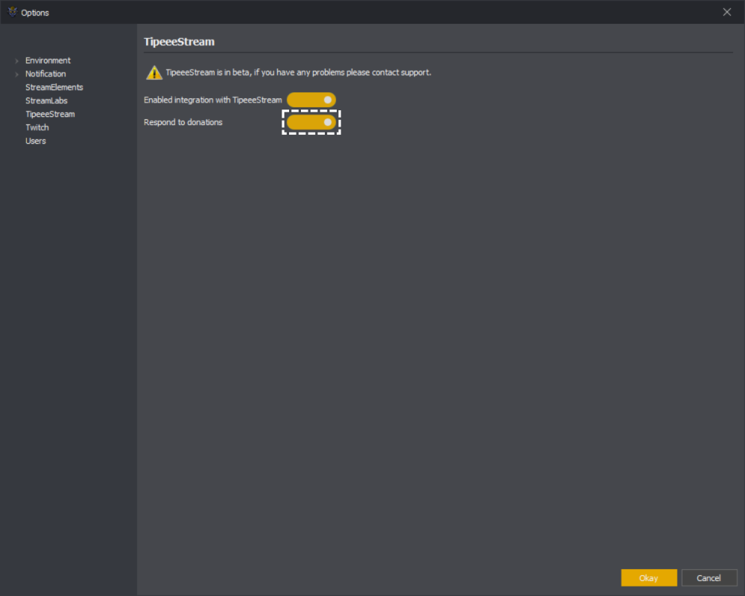Select Environment in the options tree
Viewport: 745px width, 596px height.
click(48, 60)
